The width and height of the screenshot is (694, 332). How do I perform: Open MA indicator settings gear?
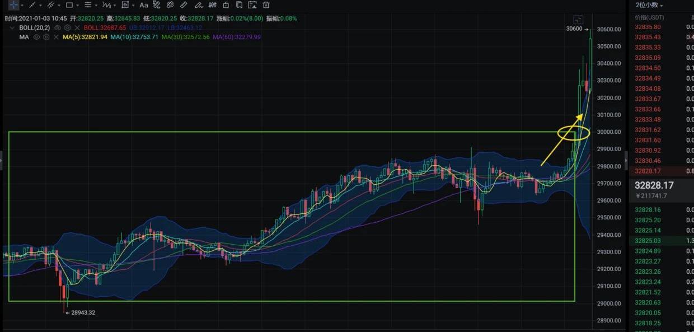[46, 37]
